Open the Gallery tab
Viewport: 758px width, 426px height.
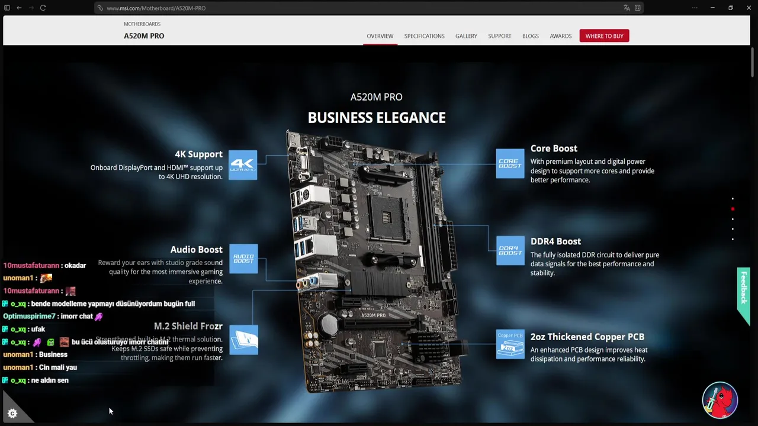coord(466,36)
